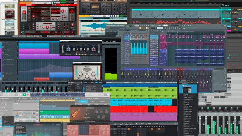Click the tempo field showing 120.000
This screenshot has height=136, width=242.
click(58, 94)
